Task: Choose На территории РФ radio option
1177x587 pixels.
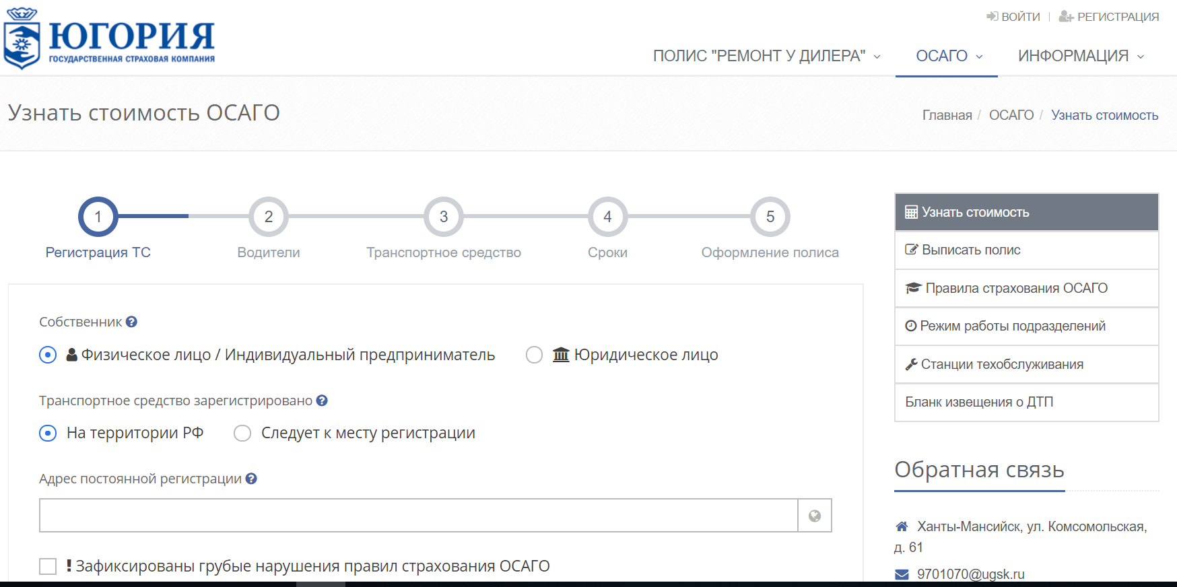Action: click(x=48, y=433)
